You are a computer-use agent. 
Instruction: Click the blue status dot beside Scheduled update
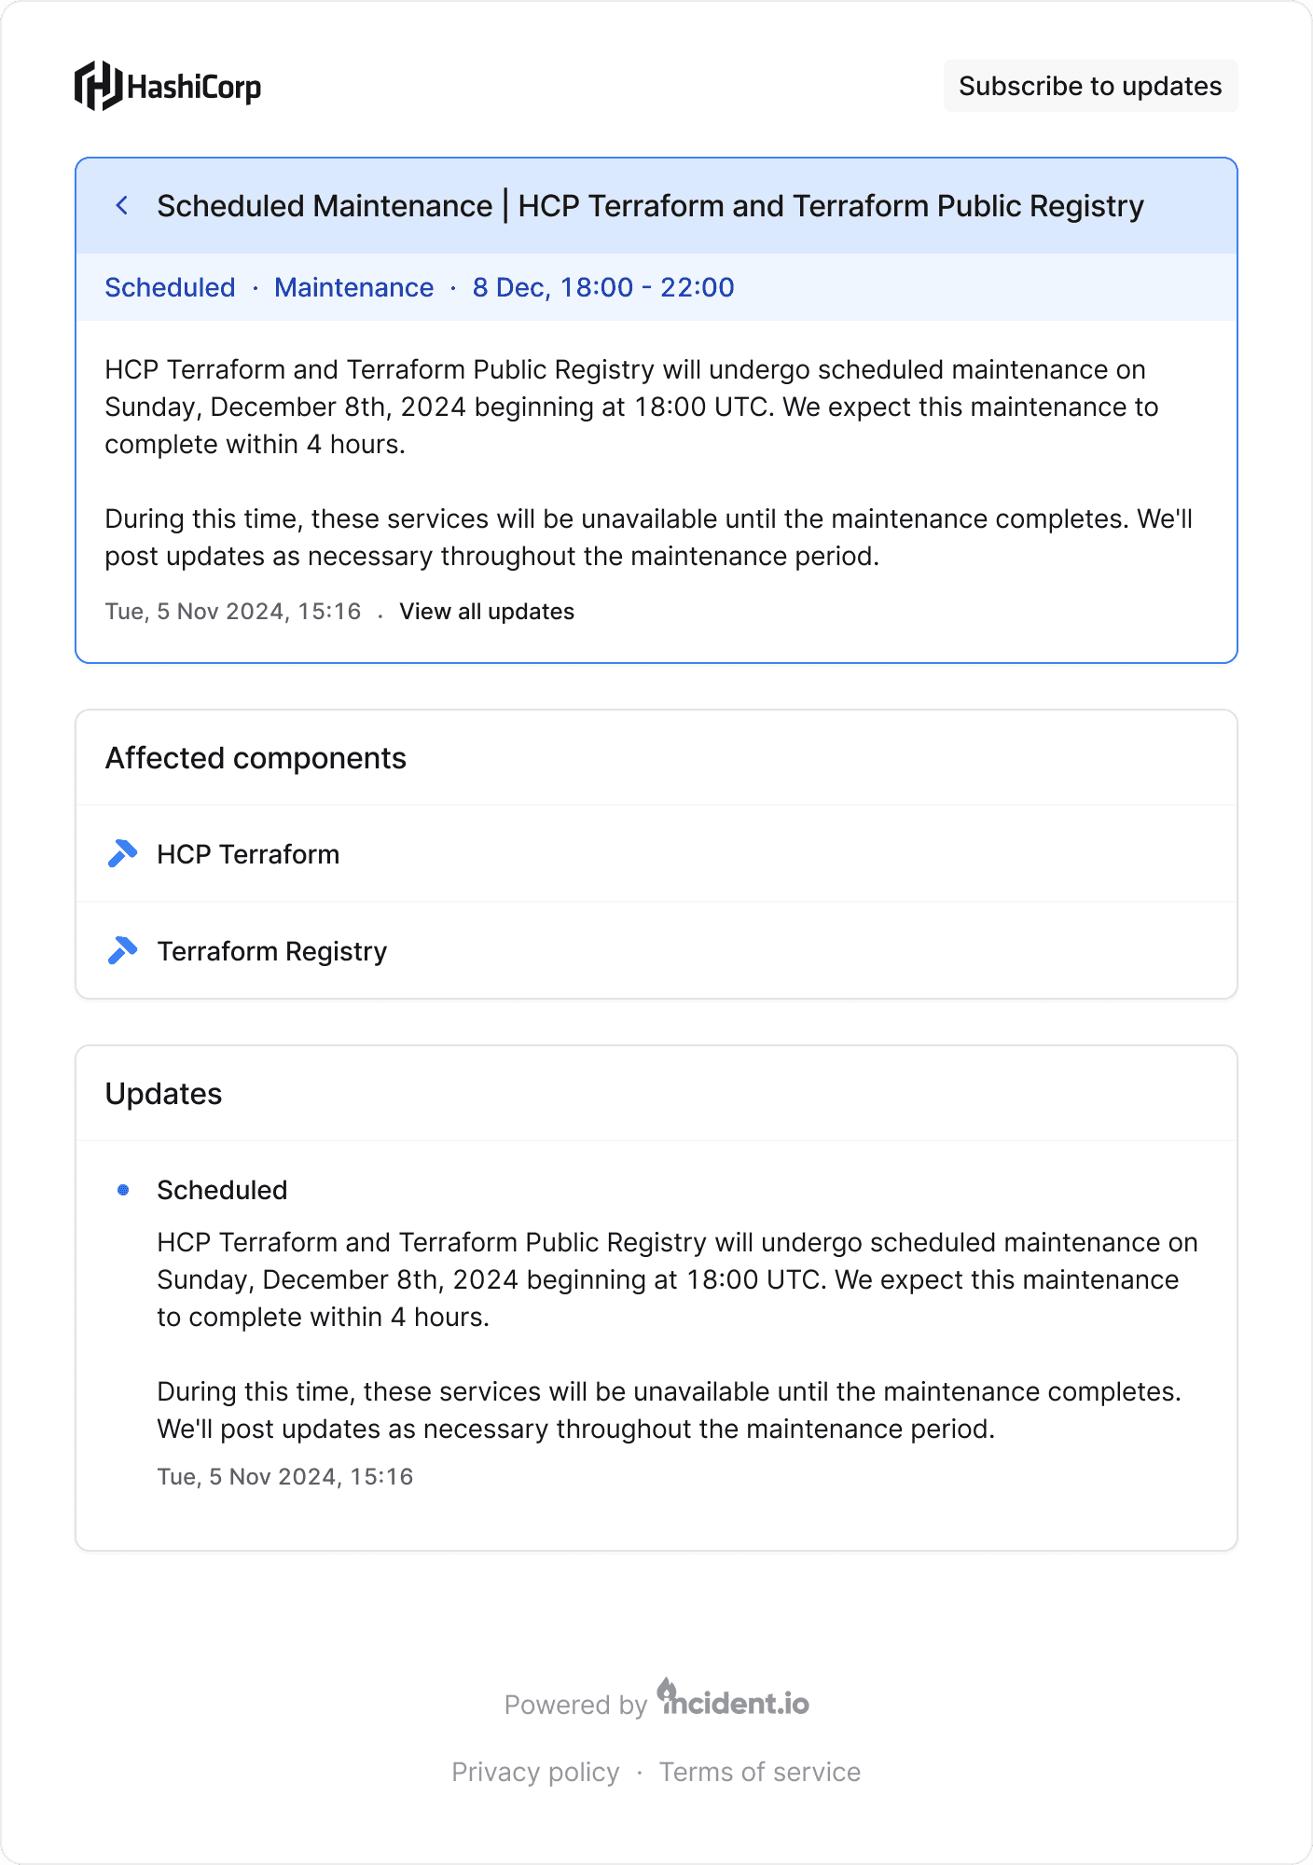click(x=123, y=1189)
